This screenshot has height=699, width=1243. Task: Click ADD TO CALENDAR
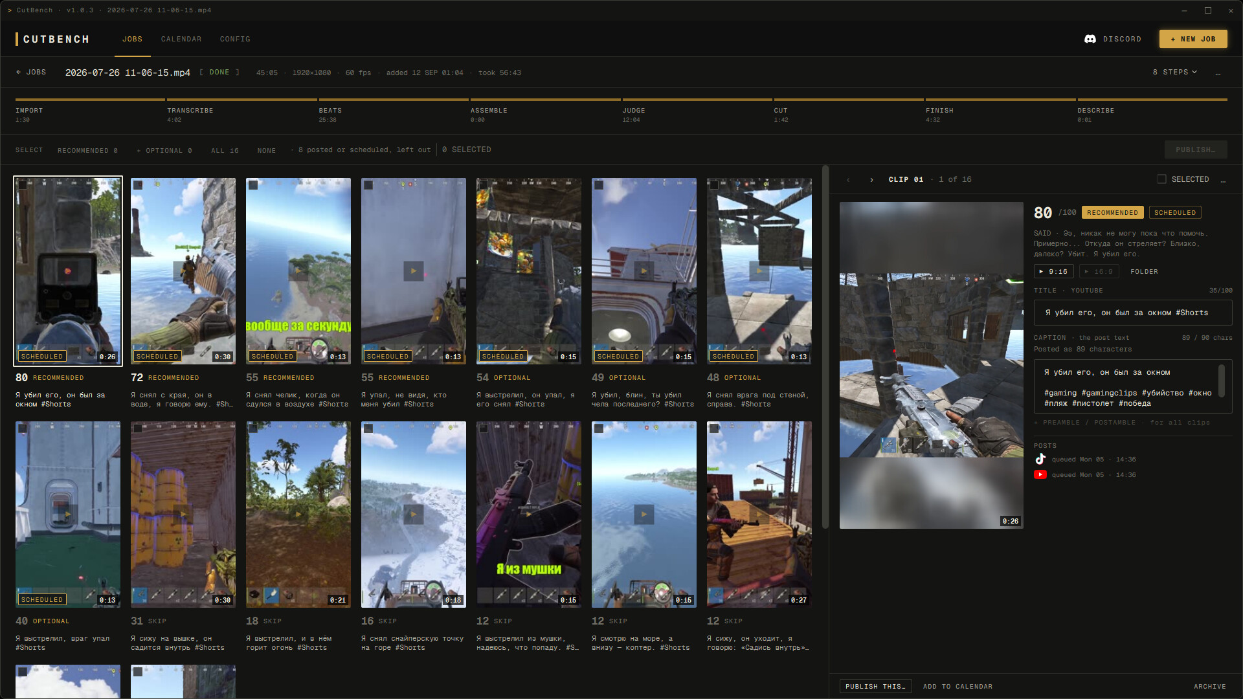[957, 686]
